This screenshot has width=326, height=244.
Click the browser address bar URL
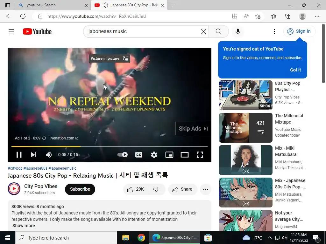pos(97,16)
